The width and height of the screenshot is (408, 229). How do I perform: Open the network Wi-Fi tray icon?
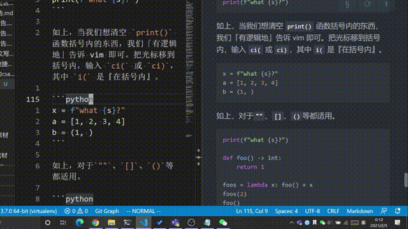pyautogui.click(x=346, y=223)
